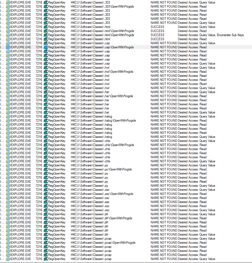Click the registry icon in the .cap\OpenWithProgids row

coord(46,47)
